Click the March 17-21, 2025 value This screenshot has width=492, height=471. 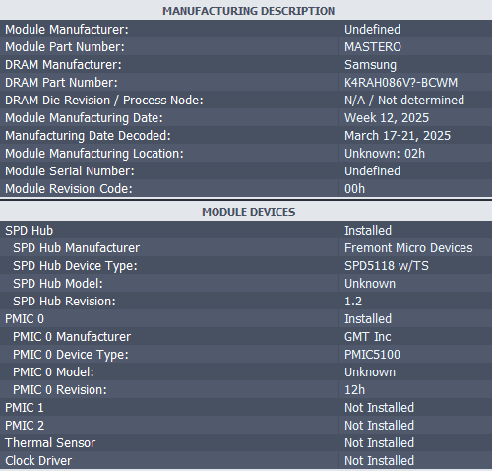coord(398,136)
